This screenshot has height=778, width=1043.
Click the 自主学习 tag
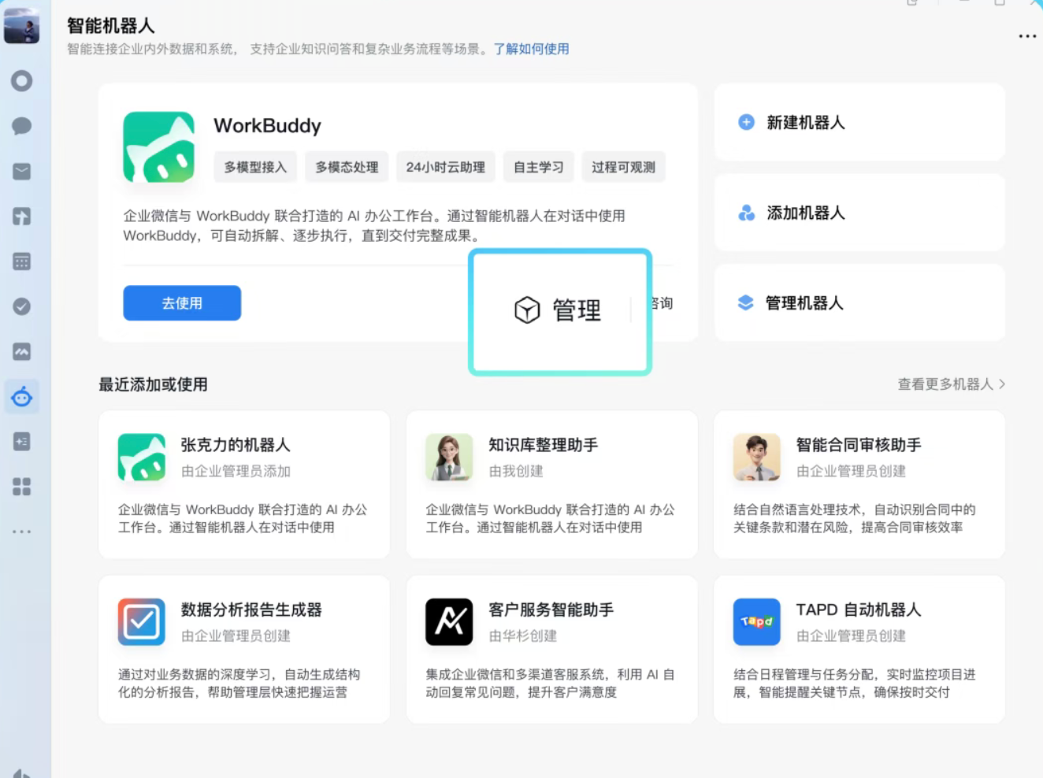[x=539, y=167]
